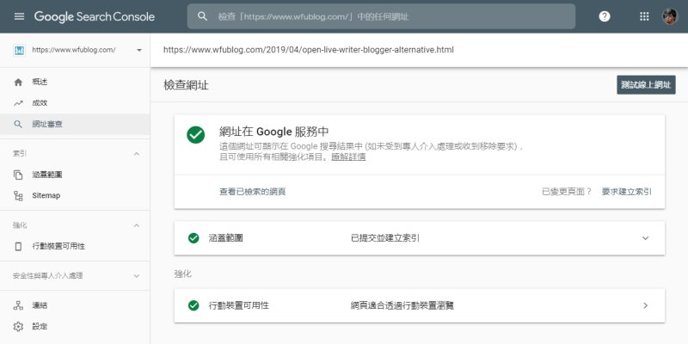Click green checkmark beside 網址在 Google 服務中
The height and width of the screenshot is (344, 688).
[x=196, y=135]
